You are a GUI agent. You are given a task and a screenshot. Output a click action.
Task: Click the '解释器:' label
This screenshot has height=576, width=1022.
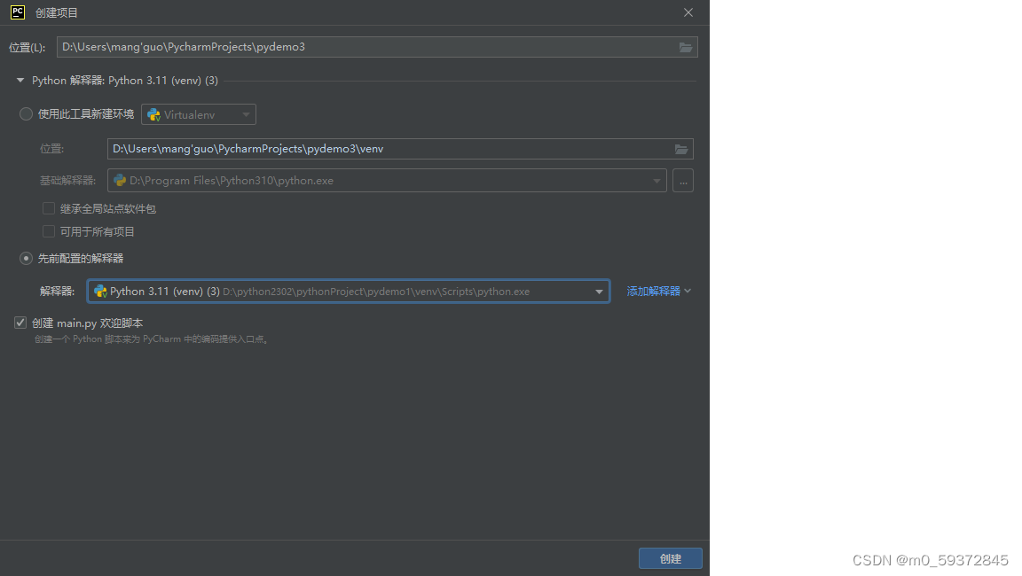coord(58,291)
